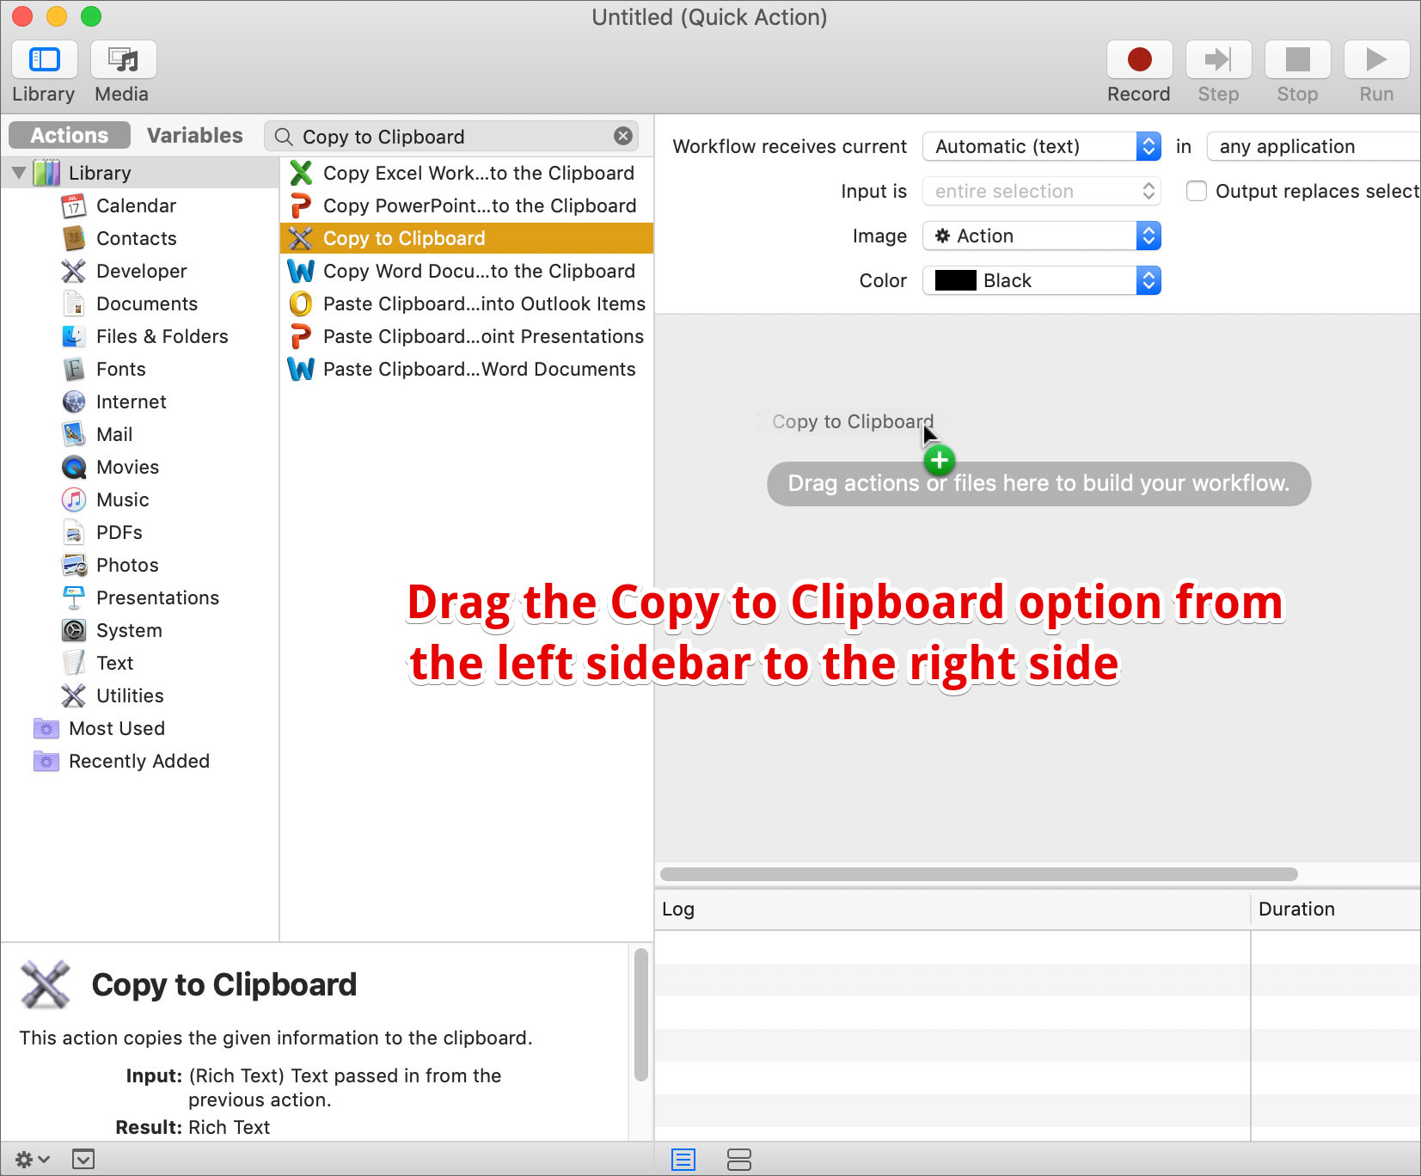
Task: Select the Mail category in the sidebar
Action: 113,434
